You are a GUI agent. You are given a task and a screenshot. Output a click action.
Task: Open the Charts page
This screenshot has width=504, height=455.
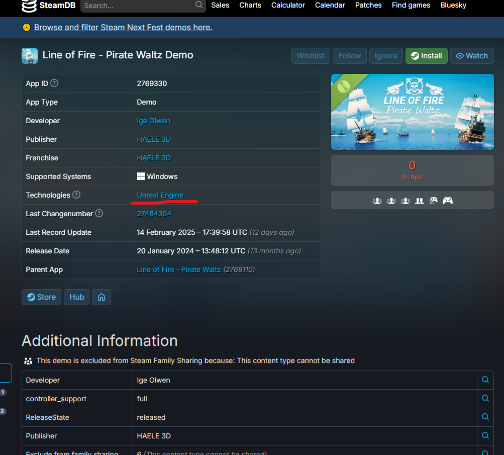[250, 5]
